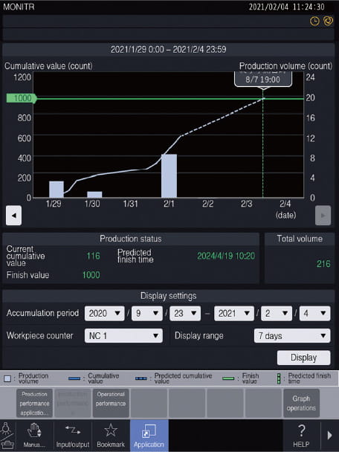Click the 8/7 19:00 predicted time tooltip
The height and width of the screenshot is (452, 339).
click(x=263, y=80)
